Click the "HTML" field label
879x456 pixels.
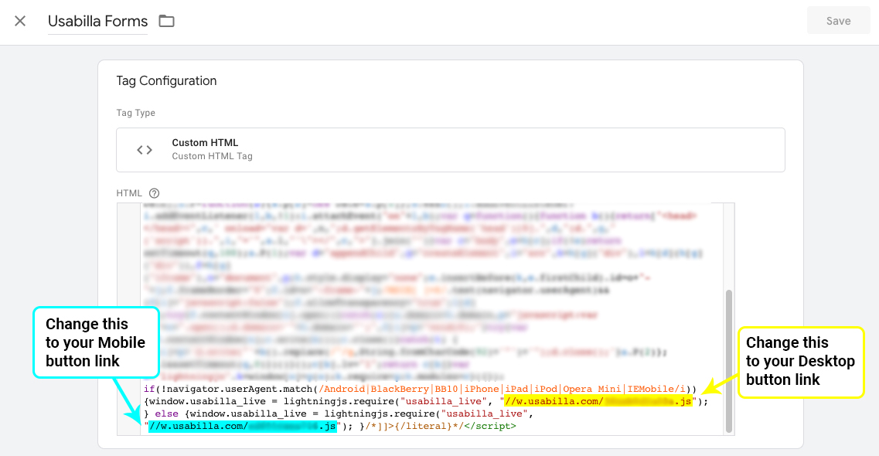(x=129, y=193)
